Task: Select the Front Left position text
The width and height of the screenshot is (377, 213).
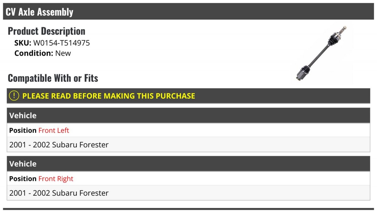Action: (x=54, y=130)
